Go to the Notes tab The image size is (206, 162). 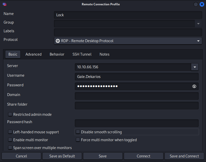[104, 54]
